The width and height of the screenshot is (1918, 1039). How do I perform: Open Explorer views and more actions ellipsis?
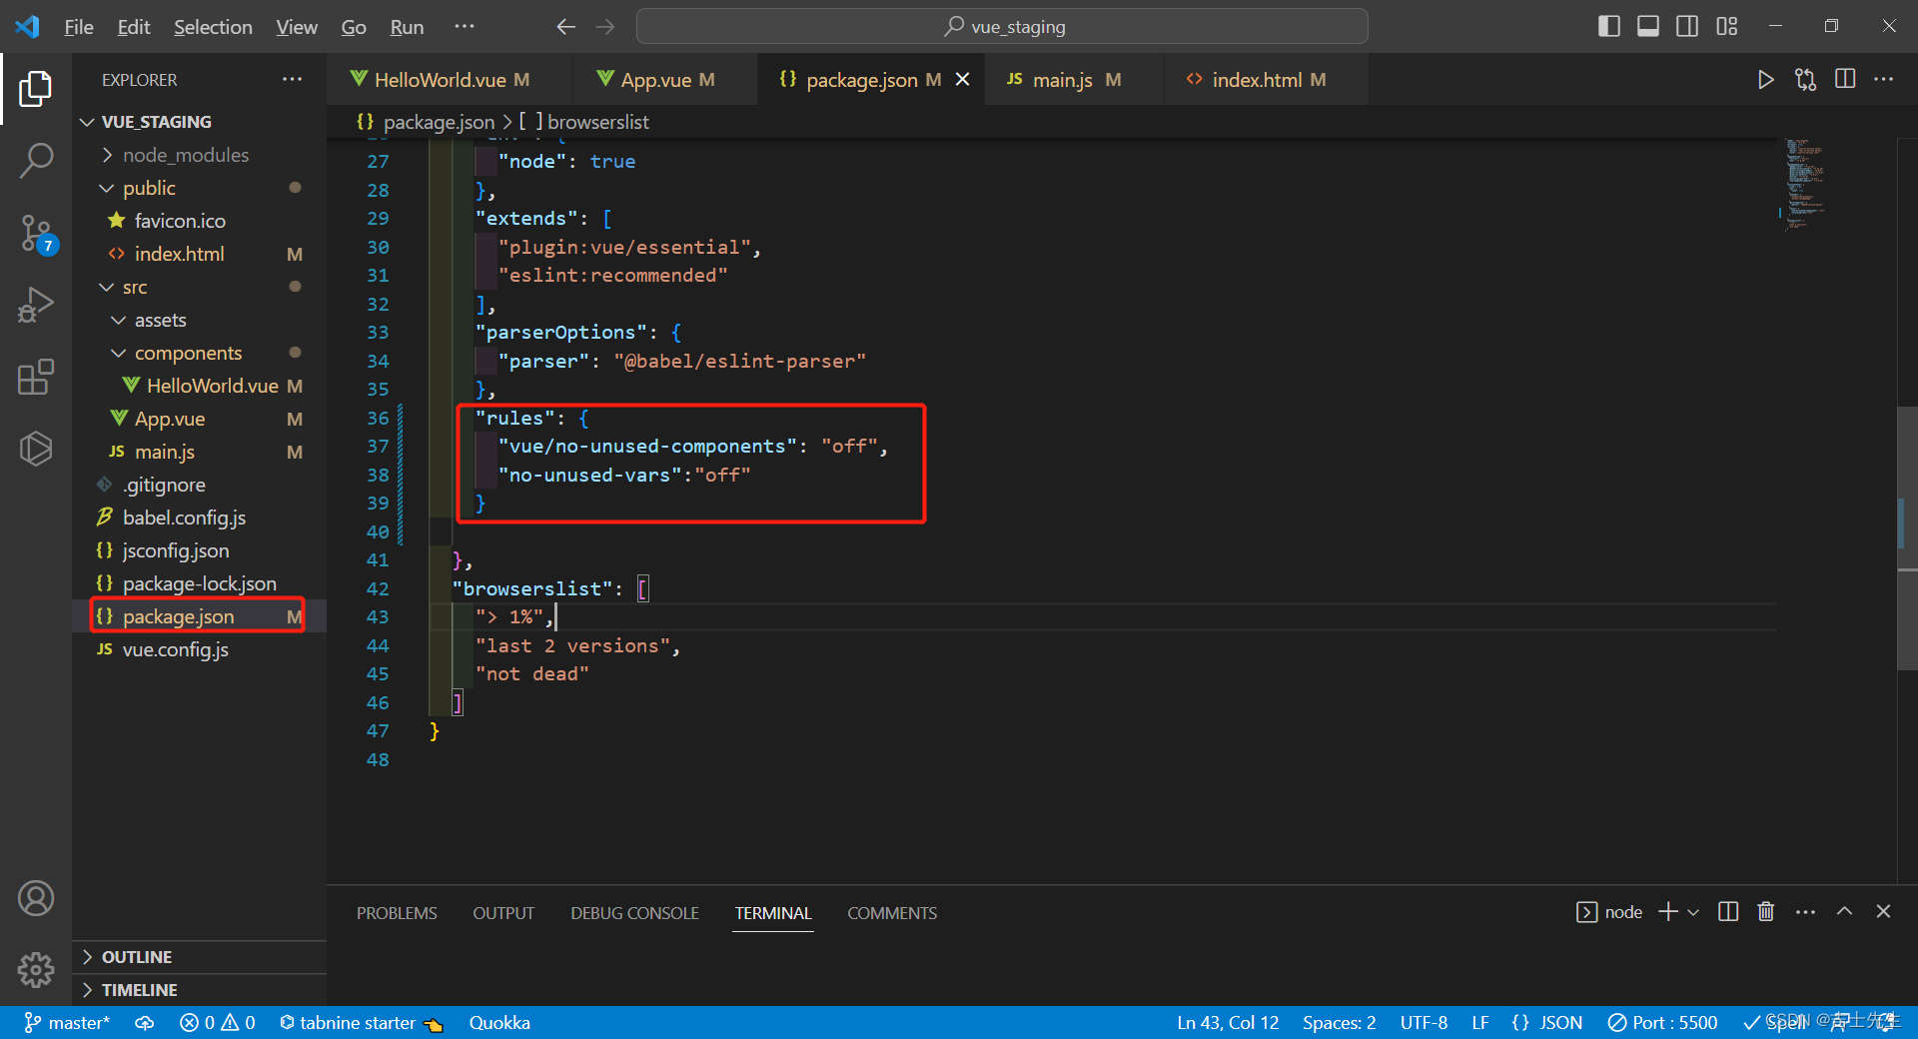point(292,80)
